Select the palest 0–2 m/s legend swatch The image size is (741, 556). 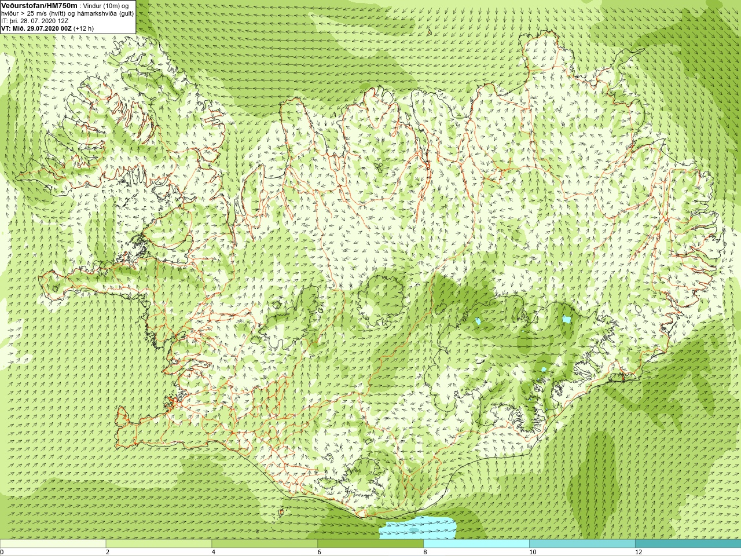click(53, 544)
